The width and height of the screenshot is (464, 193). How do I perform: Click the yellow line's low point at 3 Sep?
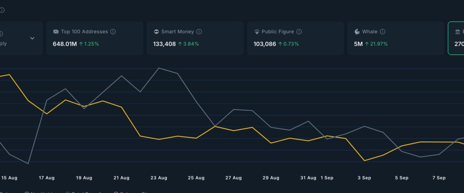pos(364,161)
